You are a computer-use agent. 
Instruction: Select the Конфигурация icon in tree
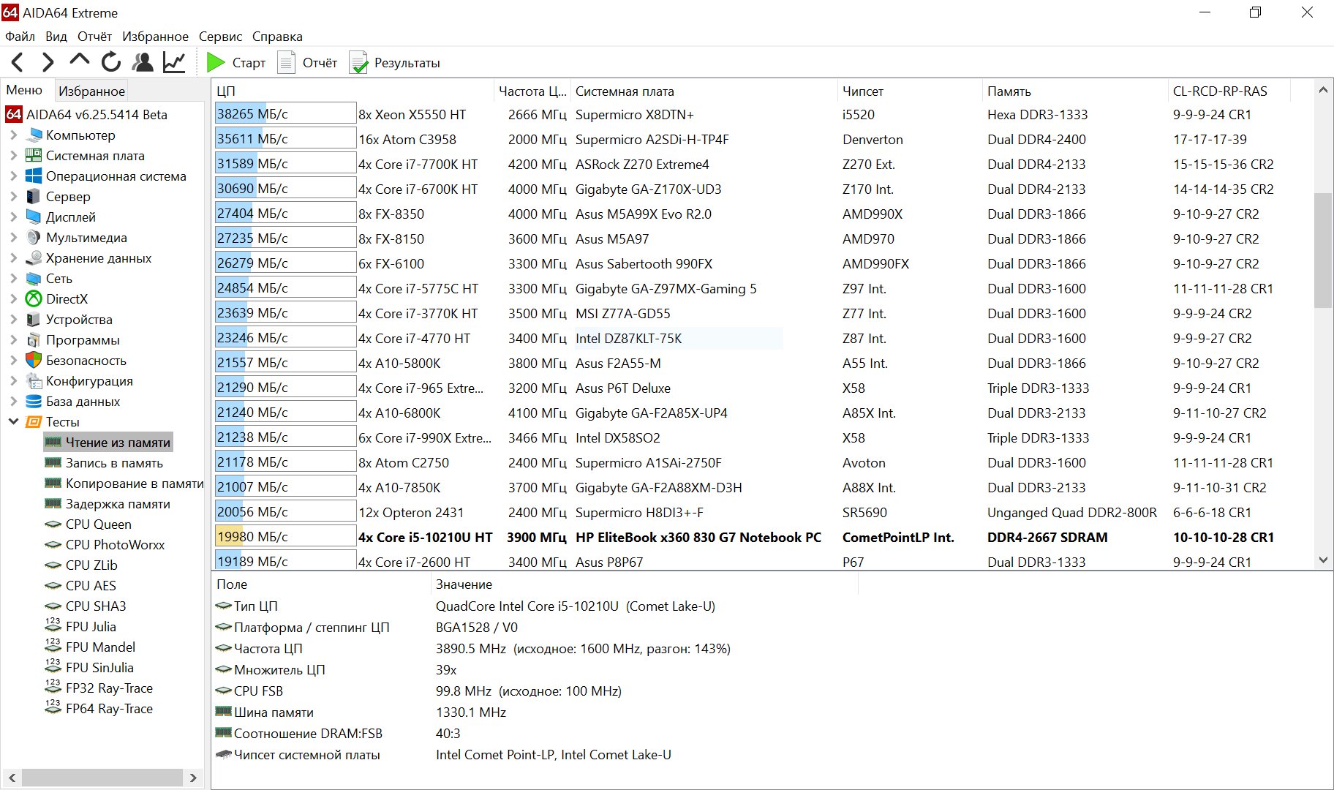coord(34,381)
